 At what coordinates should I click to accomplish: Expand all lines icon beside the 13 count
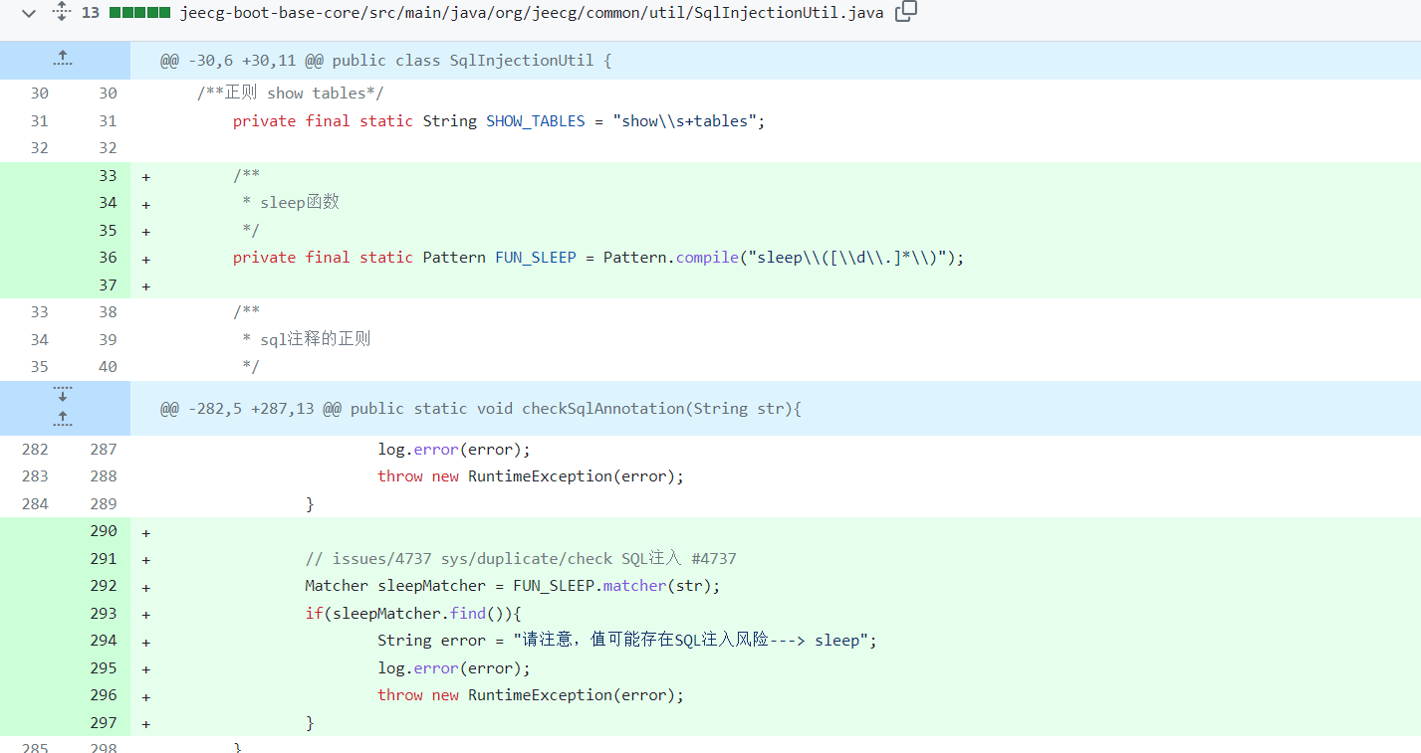tap(62, 12)
